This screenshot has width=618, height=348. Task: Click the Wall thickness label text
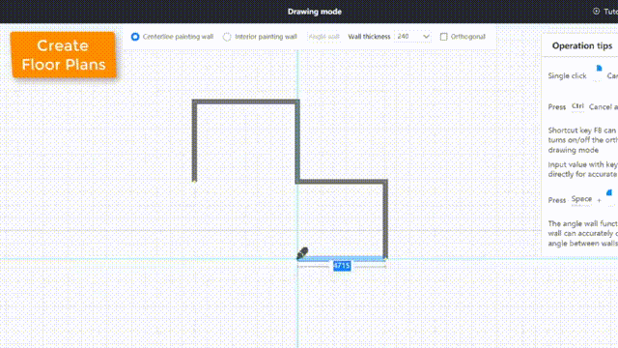coord(369,37)
